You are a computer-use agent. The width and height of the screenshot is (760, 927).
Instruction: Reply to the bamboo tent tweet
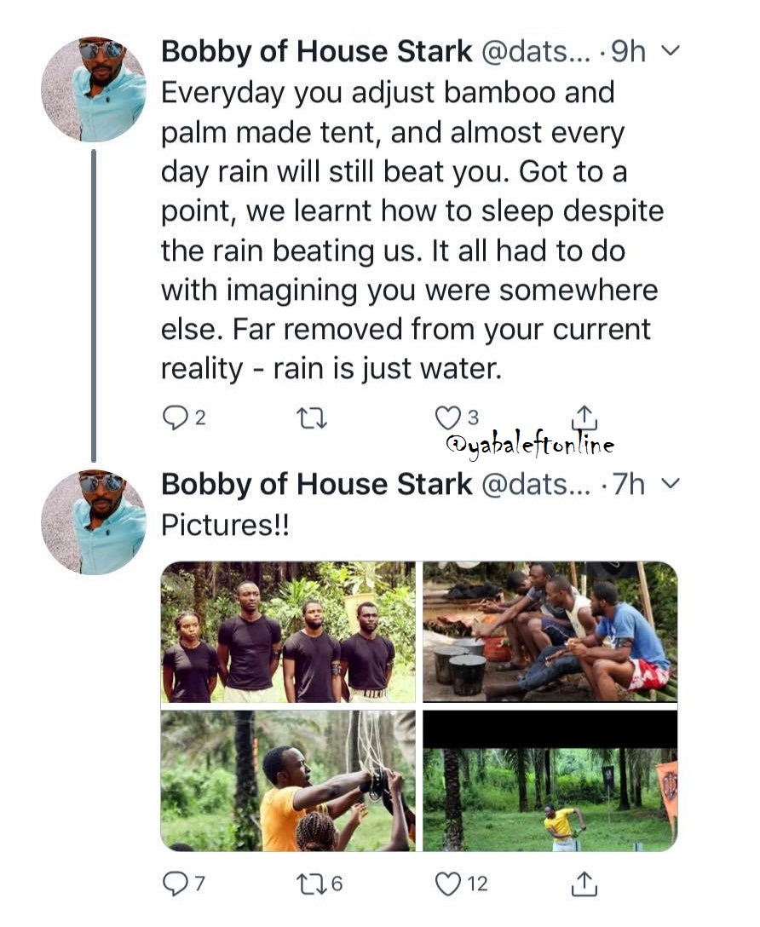(x=175, y=417)
